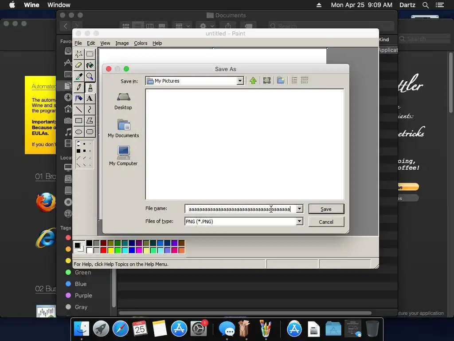Viewport: 454px width, 341px height.
Task: Click the Cancel button in Save As
Action: coord(326,222)
